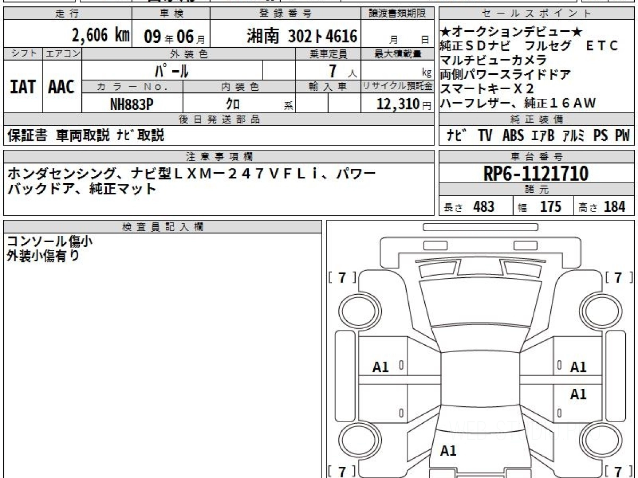The height and width of the screenshot is (478, 638).
Task: Click the 注意事項欄 header
Action: [219, 157]
